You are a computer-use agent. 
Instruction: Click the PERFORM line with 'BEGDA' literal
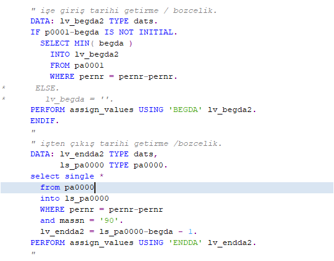[143, 110]
